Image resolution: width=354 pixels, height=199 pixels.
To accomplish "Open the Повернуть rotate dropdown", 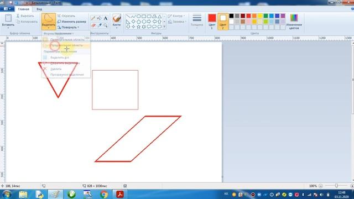I will click(x=68, y=27).
